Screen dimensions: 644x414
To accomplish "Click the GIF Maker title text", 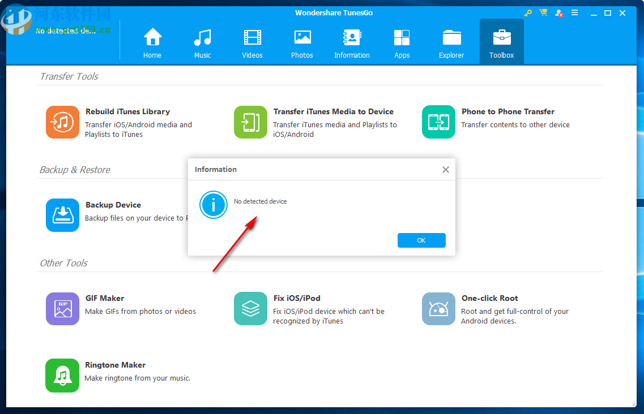I will 105,298.
